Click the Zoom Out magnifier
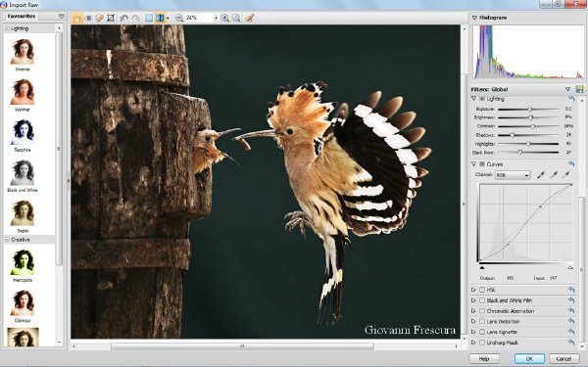588x367 pixels. [x=179, y=18]
